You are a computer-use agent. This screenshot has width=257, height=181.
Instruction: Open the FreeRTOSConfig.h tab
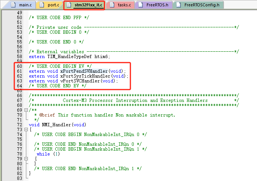[x=198, y=5]
